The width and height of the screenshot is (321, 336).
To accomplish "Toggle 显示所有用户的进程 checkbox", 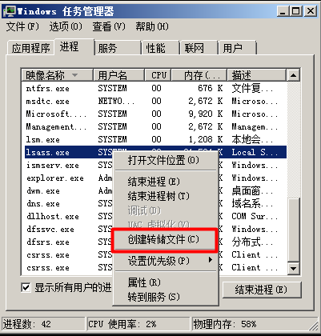I will click(26, 288).
